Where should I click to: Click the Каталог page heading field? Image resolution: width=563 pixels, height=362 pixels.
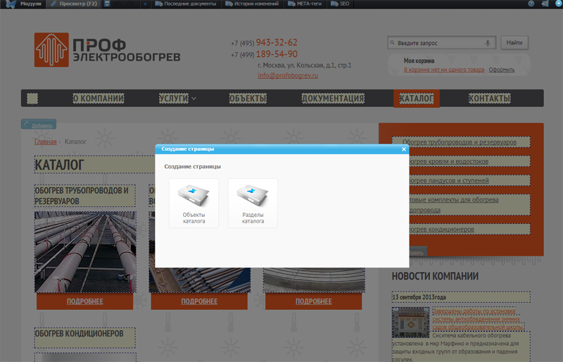(x=95, y=165)
